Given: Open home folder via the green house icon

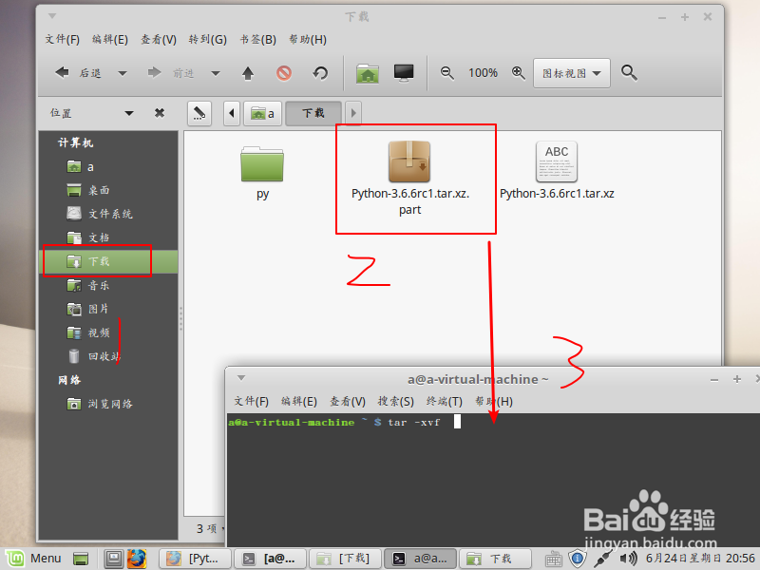Looking at the screenshot, I should click(x=367, y=72).
